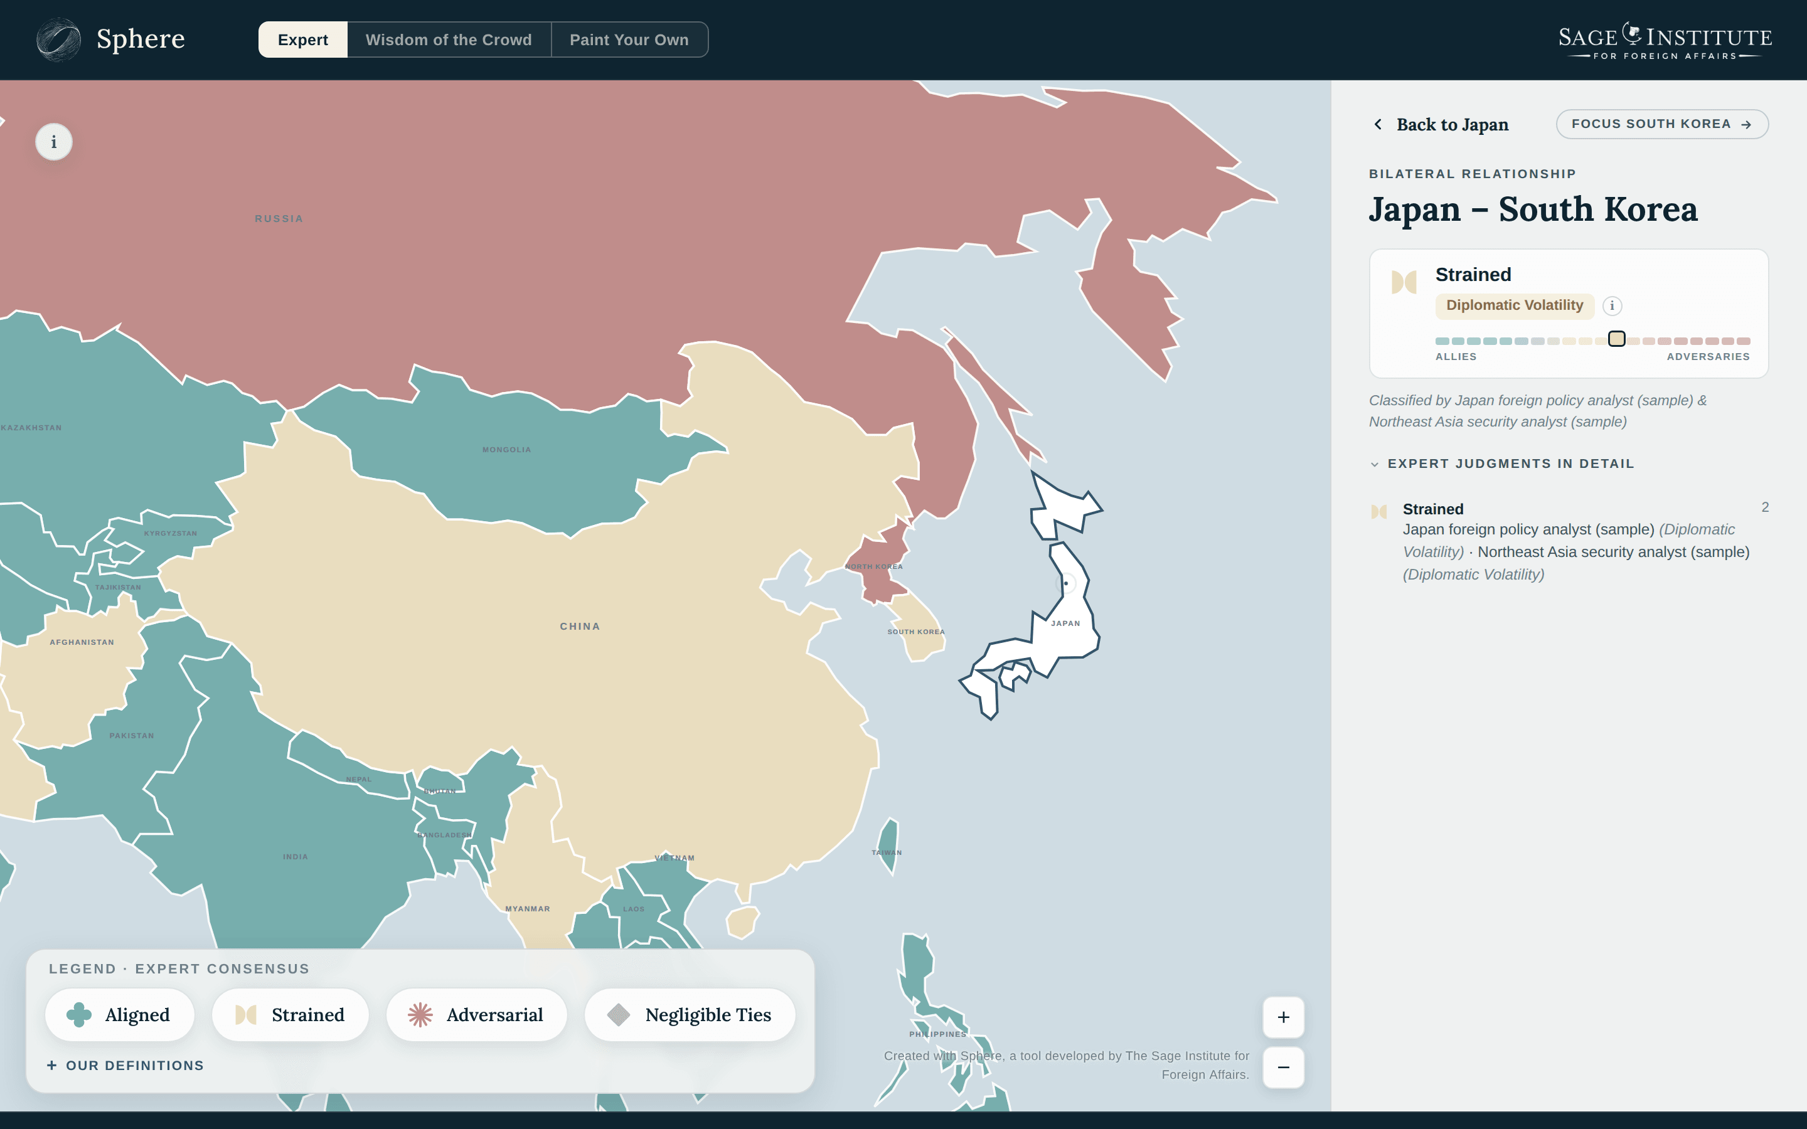The height and width of the screenshot is (1129, 1807).
Task: Select China on the map
Action: click(580, 627)
